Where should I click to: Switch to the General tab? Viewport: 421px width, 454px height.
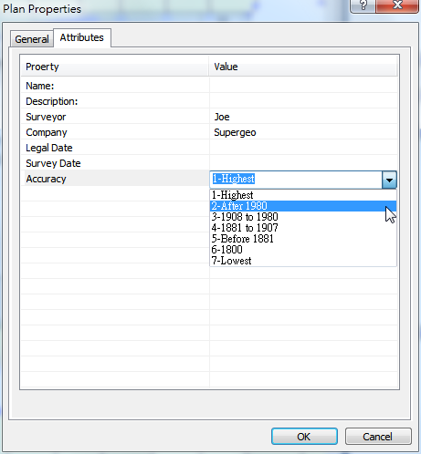[32, 39]
